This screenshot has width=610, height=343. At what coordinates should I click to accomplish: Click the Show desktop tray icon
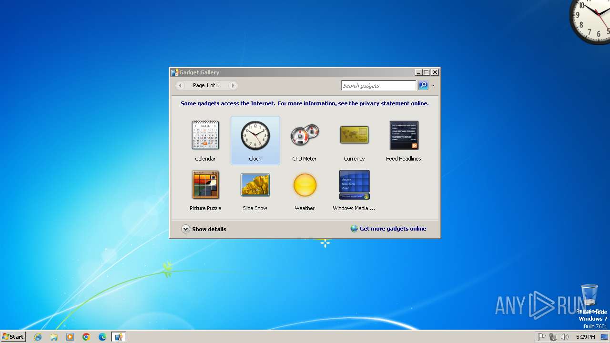(604, 337)
